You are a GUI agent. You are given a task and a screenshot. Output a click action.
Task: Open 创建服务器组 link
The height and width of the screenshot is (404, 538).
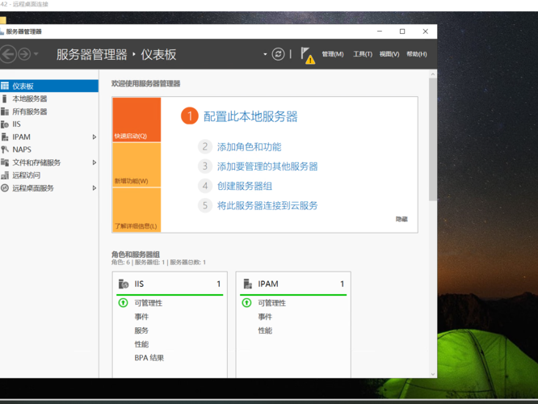pyautogui.click(x=245, y=186)
